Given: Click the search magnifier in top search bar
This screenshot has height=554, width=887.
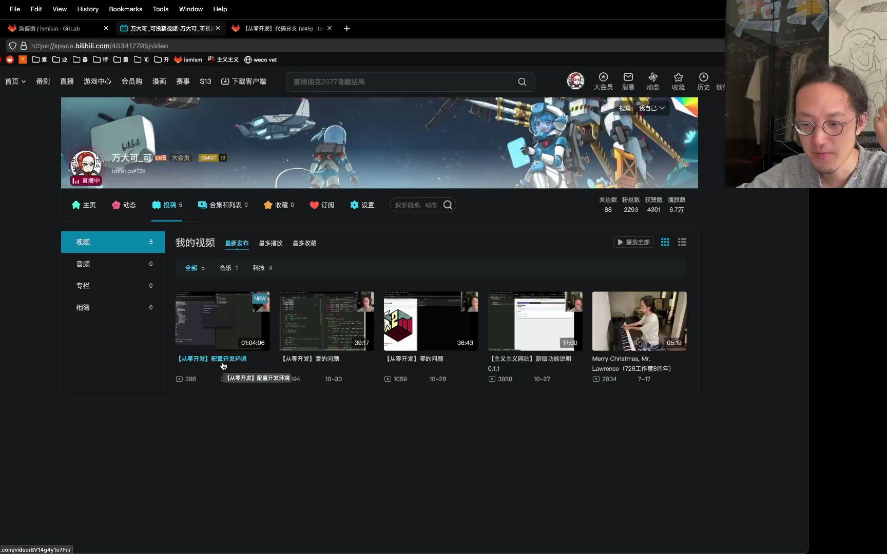Looking at the screenshot, I should [522, 82].
